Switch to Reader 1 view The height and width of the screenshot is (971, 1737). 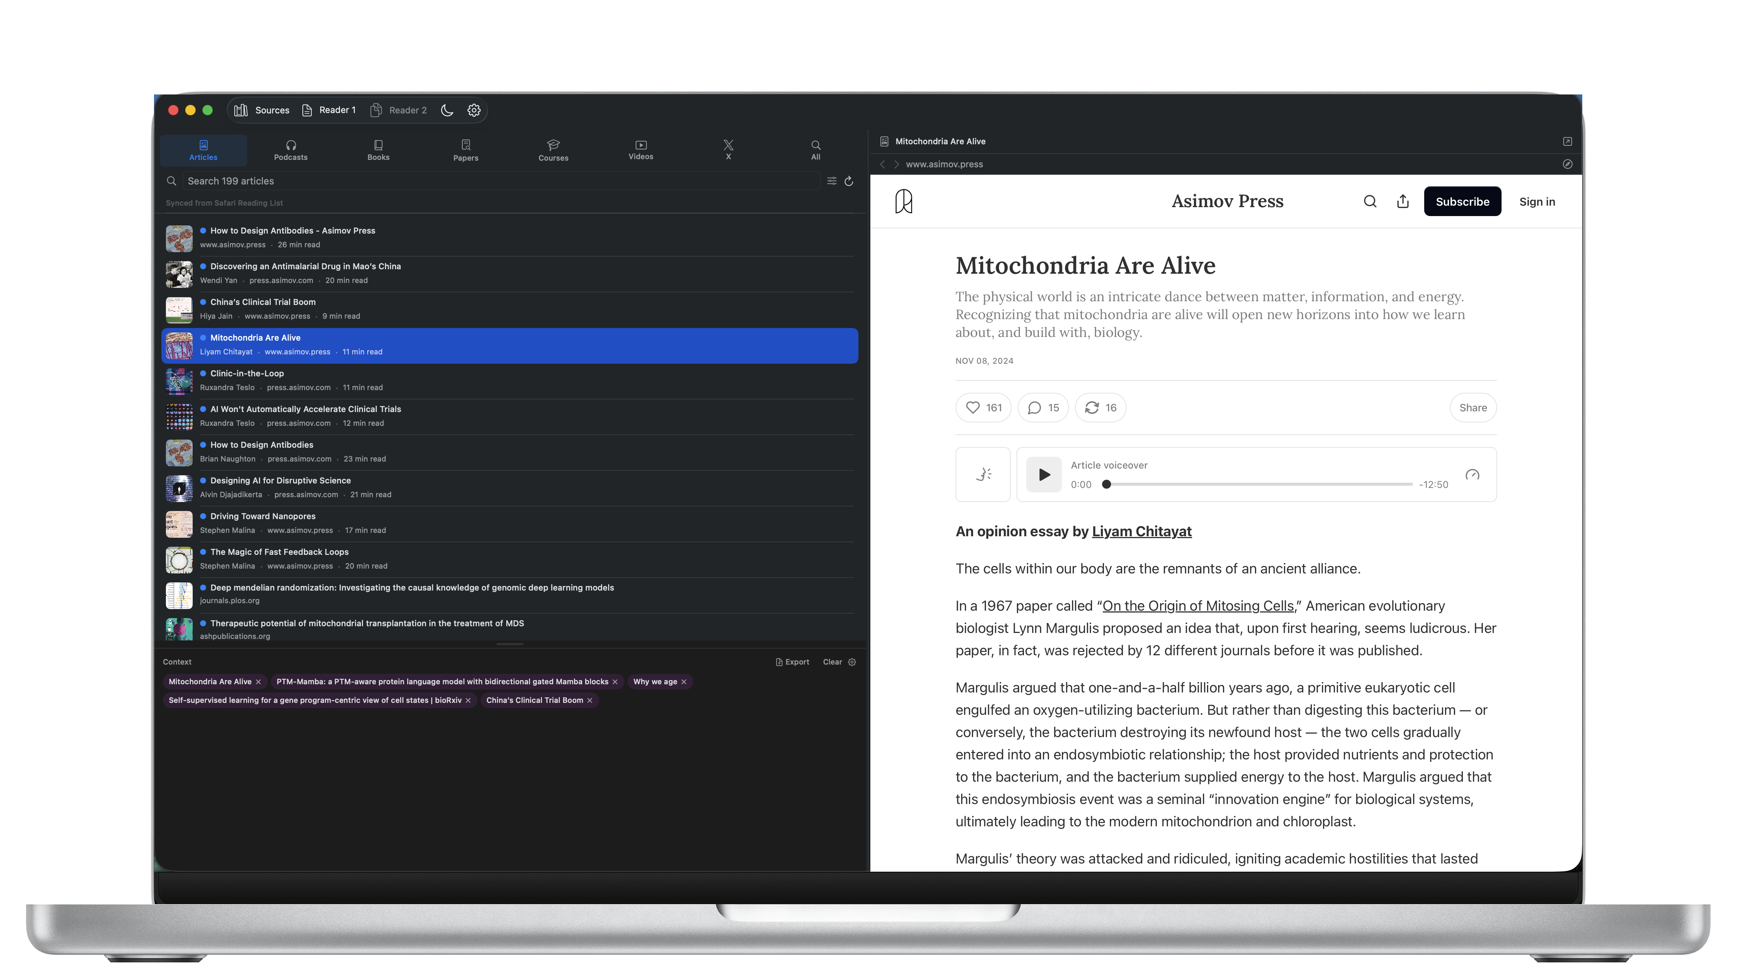328,110
